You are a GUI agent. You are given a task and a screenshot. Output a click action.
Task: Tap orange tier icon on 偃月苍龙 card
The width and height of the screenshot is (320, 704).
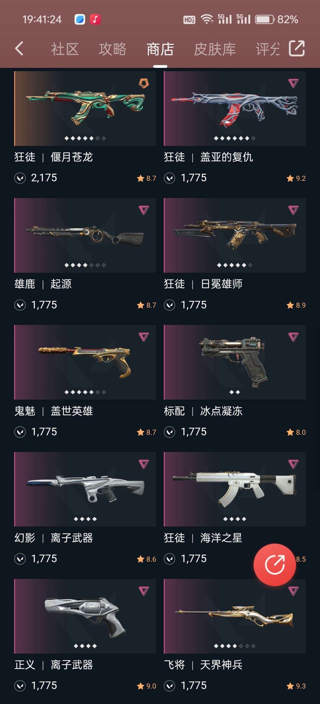coord(144,83)
